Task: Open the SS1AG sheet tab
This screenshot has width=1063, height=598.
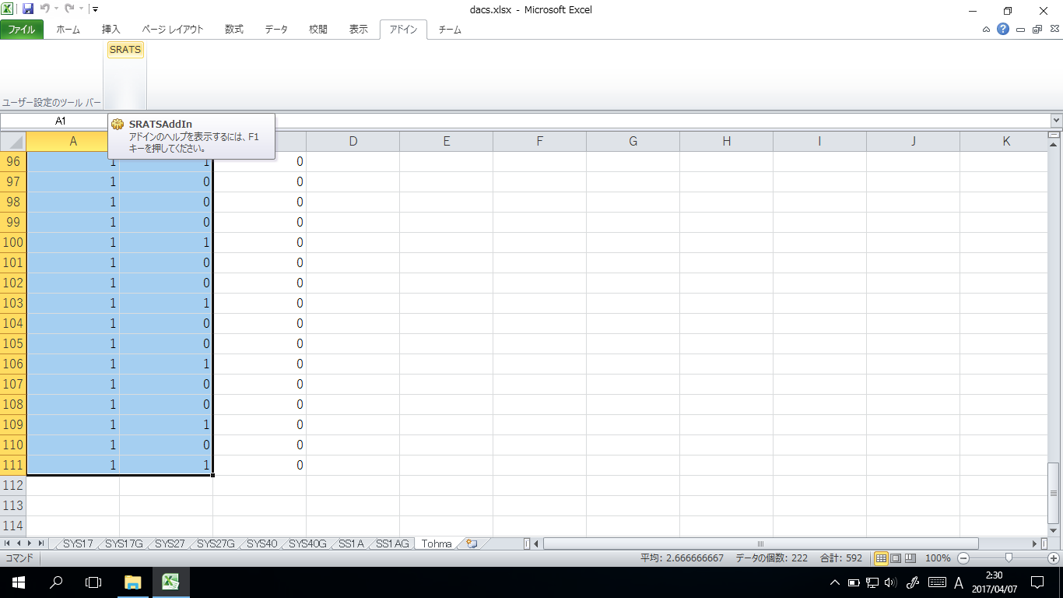Action: click(x=391, y=543)
